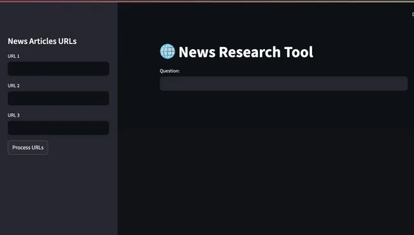Focus the URL 2 text box
414x235 pixels.
[59, 98]
